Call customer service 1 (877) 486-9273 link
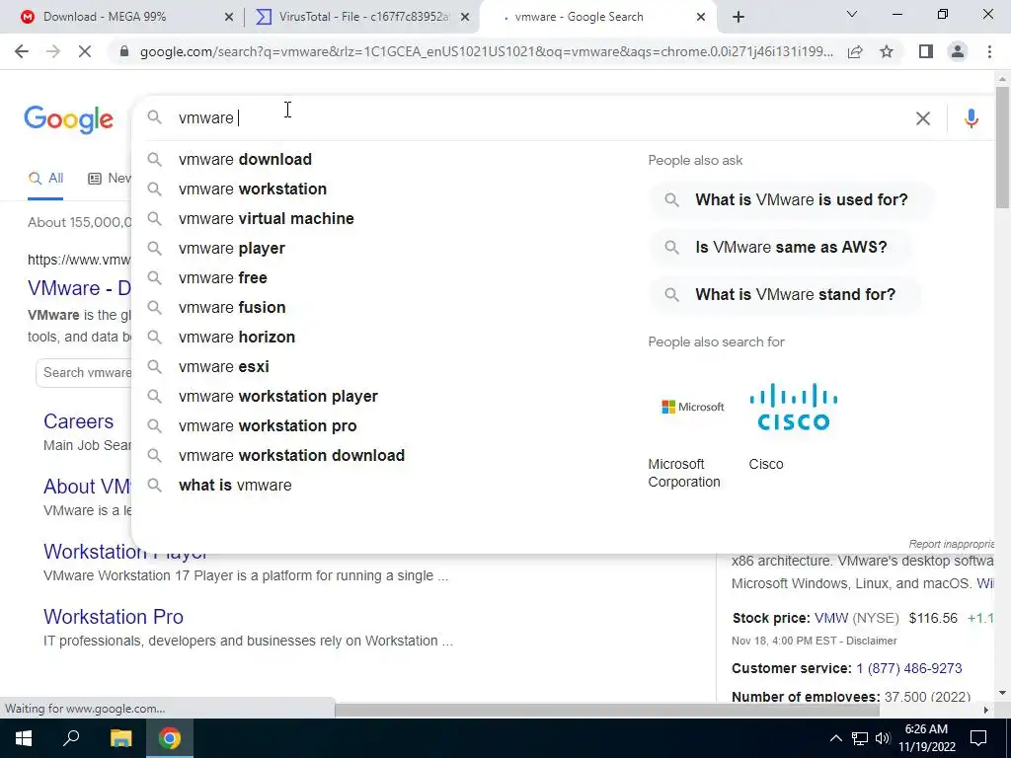Screen dimensions: 1011x758 (x=909, y=668)
